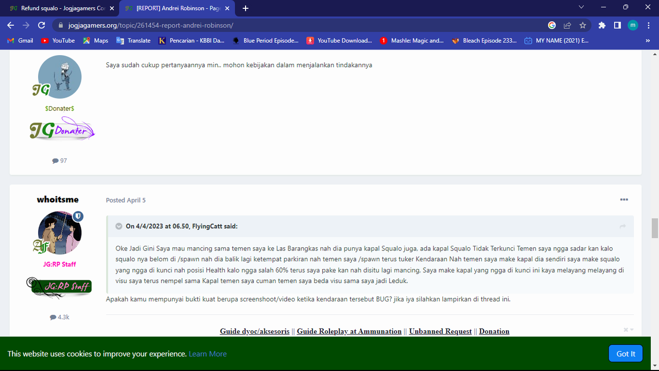Show more bookmarks chevron
Screen dimensions: 659x371
coord(648,41)
